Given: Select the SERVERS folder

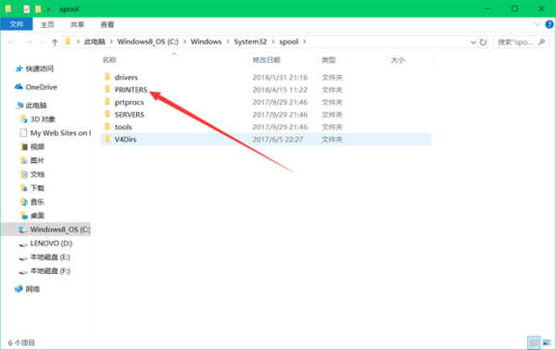Looking at the screenshot, I should [266, 115].
